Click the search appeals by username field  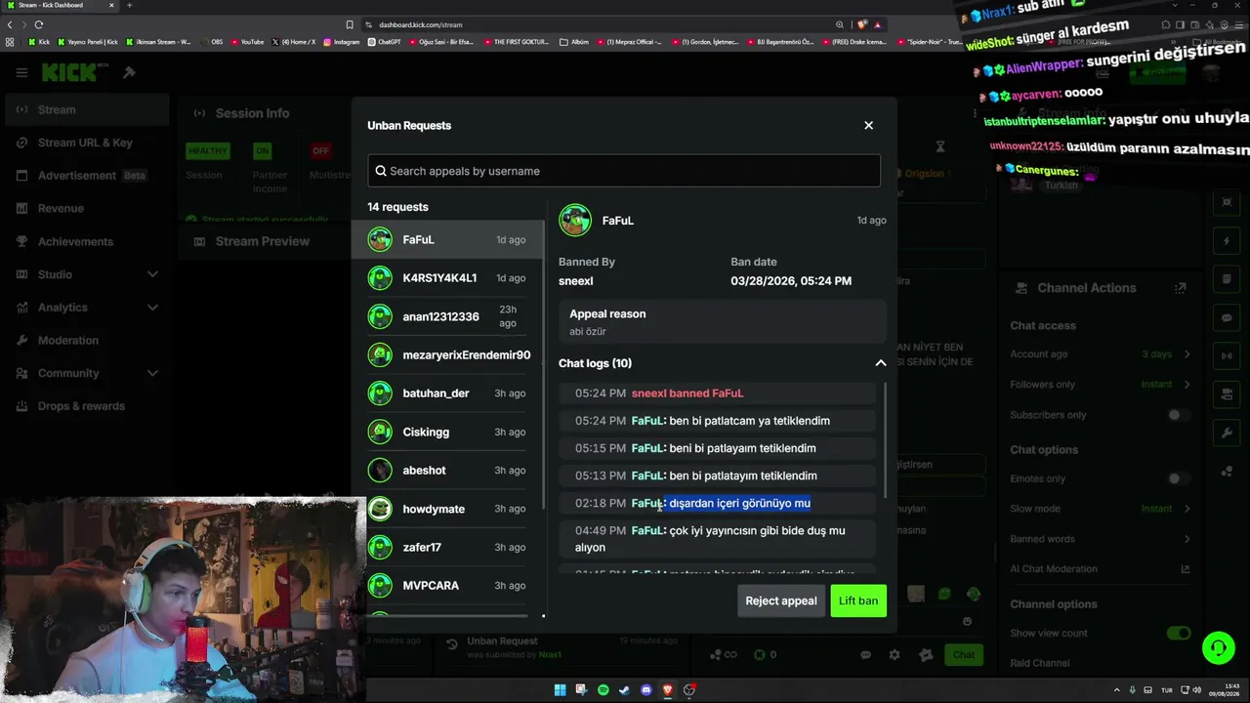pos(624,171)
